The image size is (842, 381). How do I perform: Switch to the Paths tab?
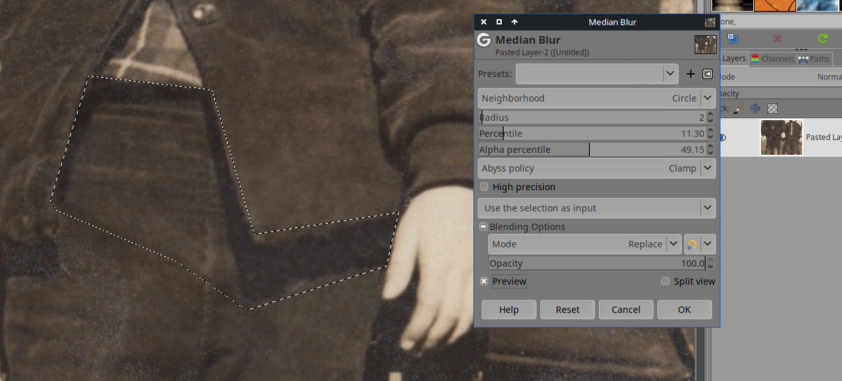814,58
